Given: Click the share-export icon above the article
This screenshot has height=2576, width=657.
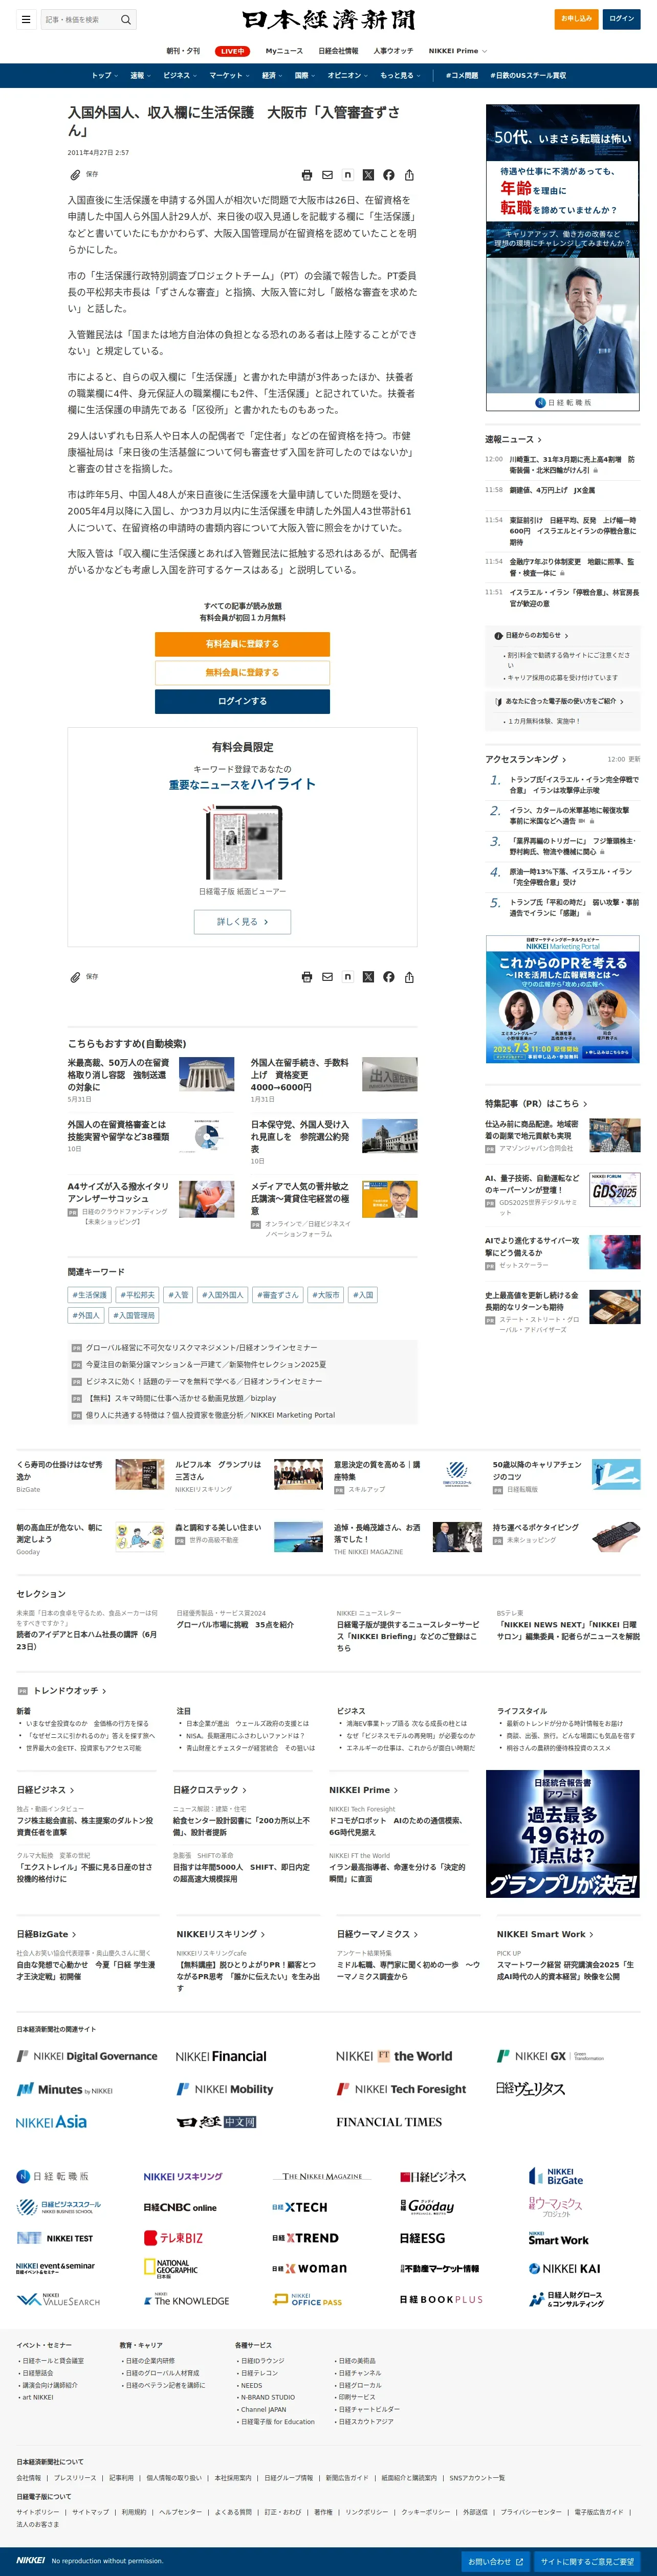Looking at the screenshot, I should click(x=409, y=175).
